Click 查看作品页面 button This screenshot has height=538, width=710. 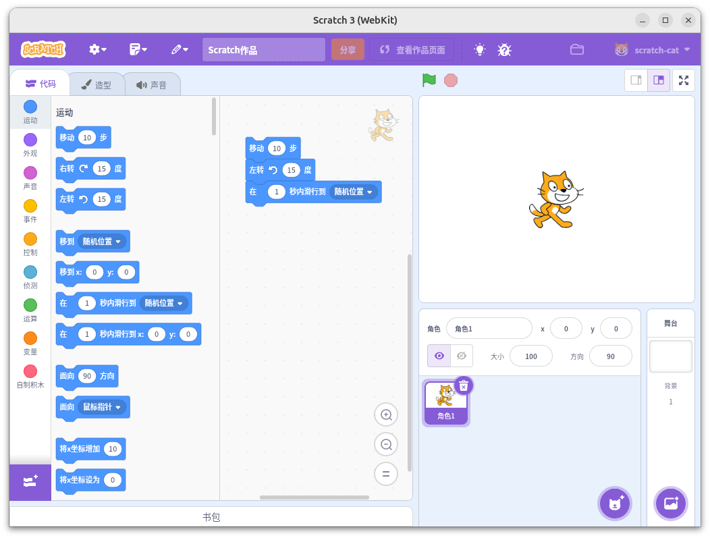pyautogui.click(x=412, y=50)
